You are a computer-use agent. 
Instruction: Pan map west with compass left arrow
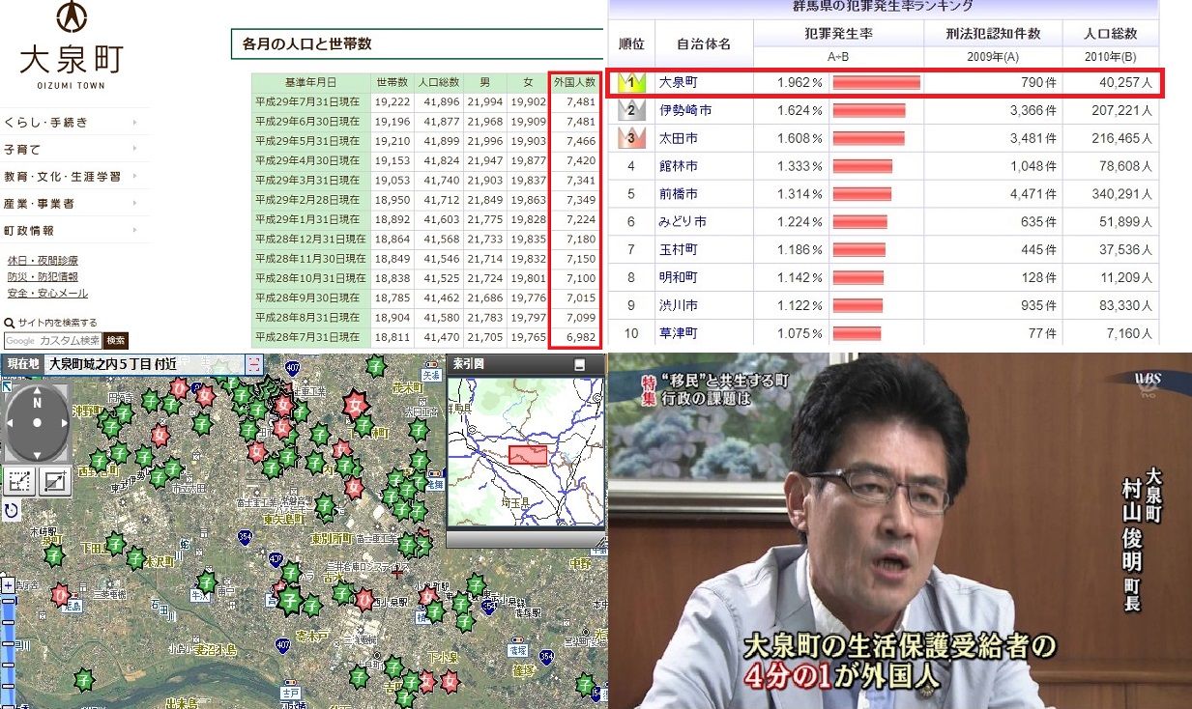click(11, 423)
